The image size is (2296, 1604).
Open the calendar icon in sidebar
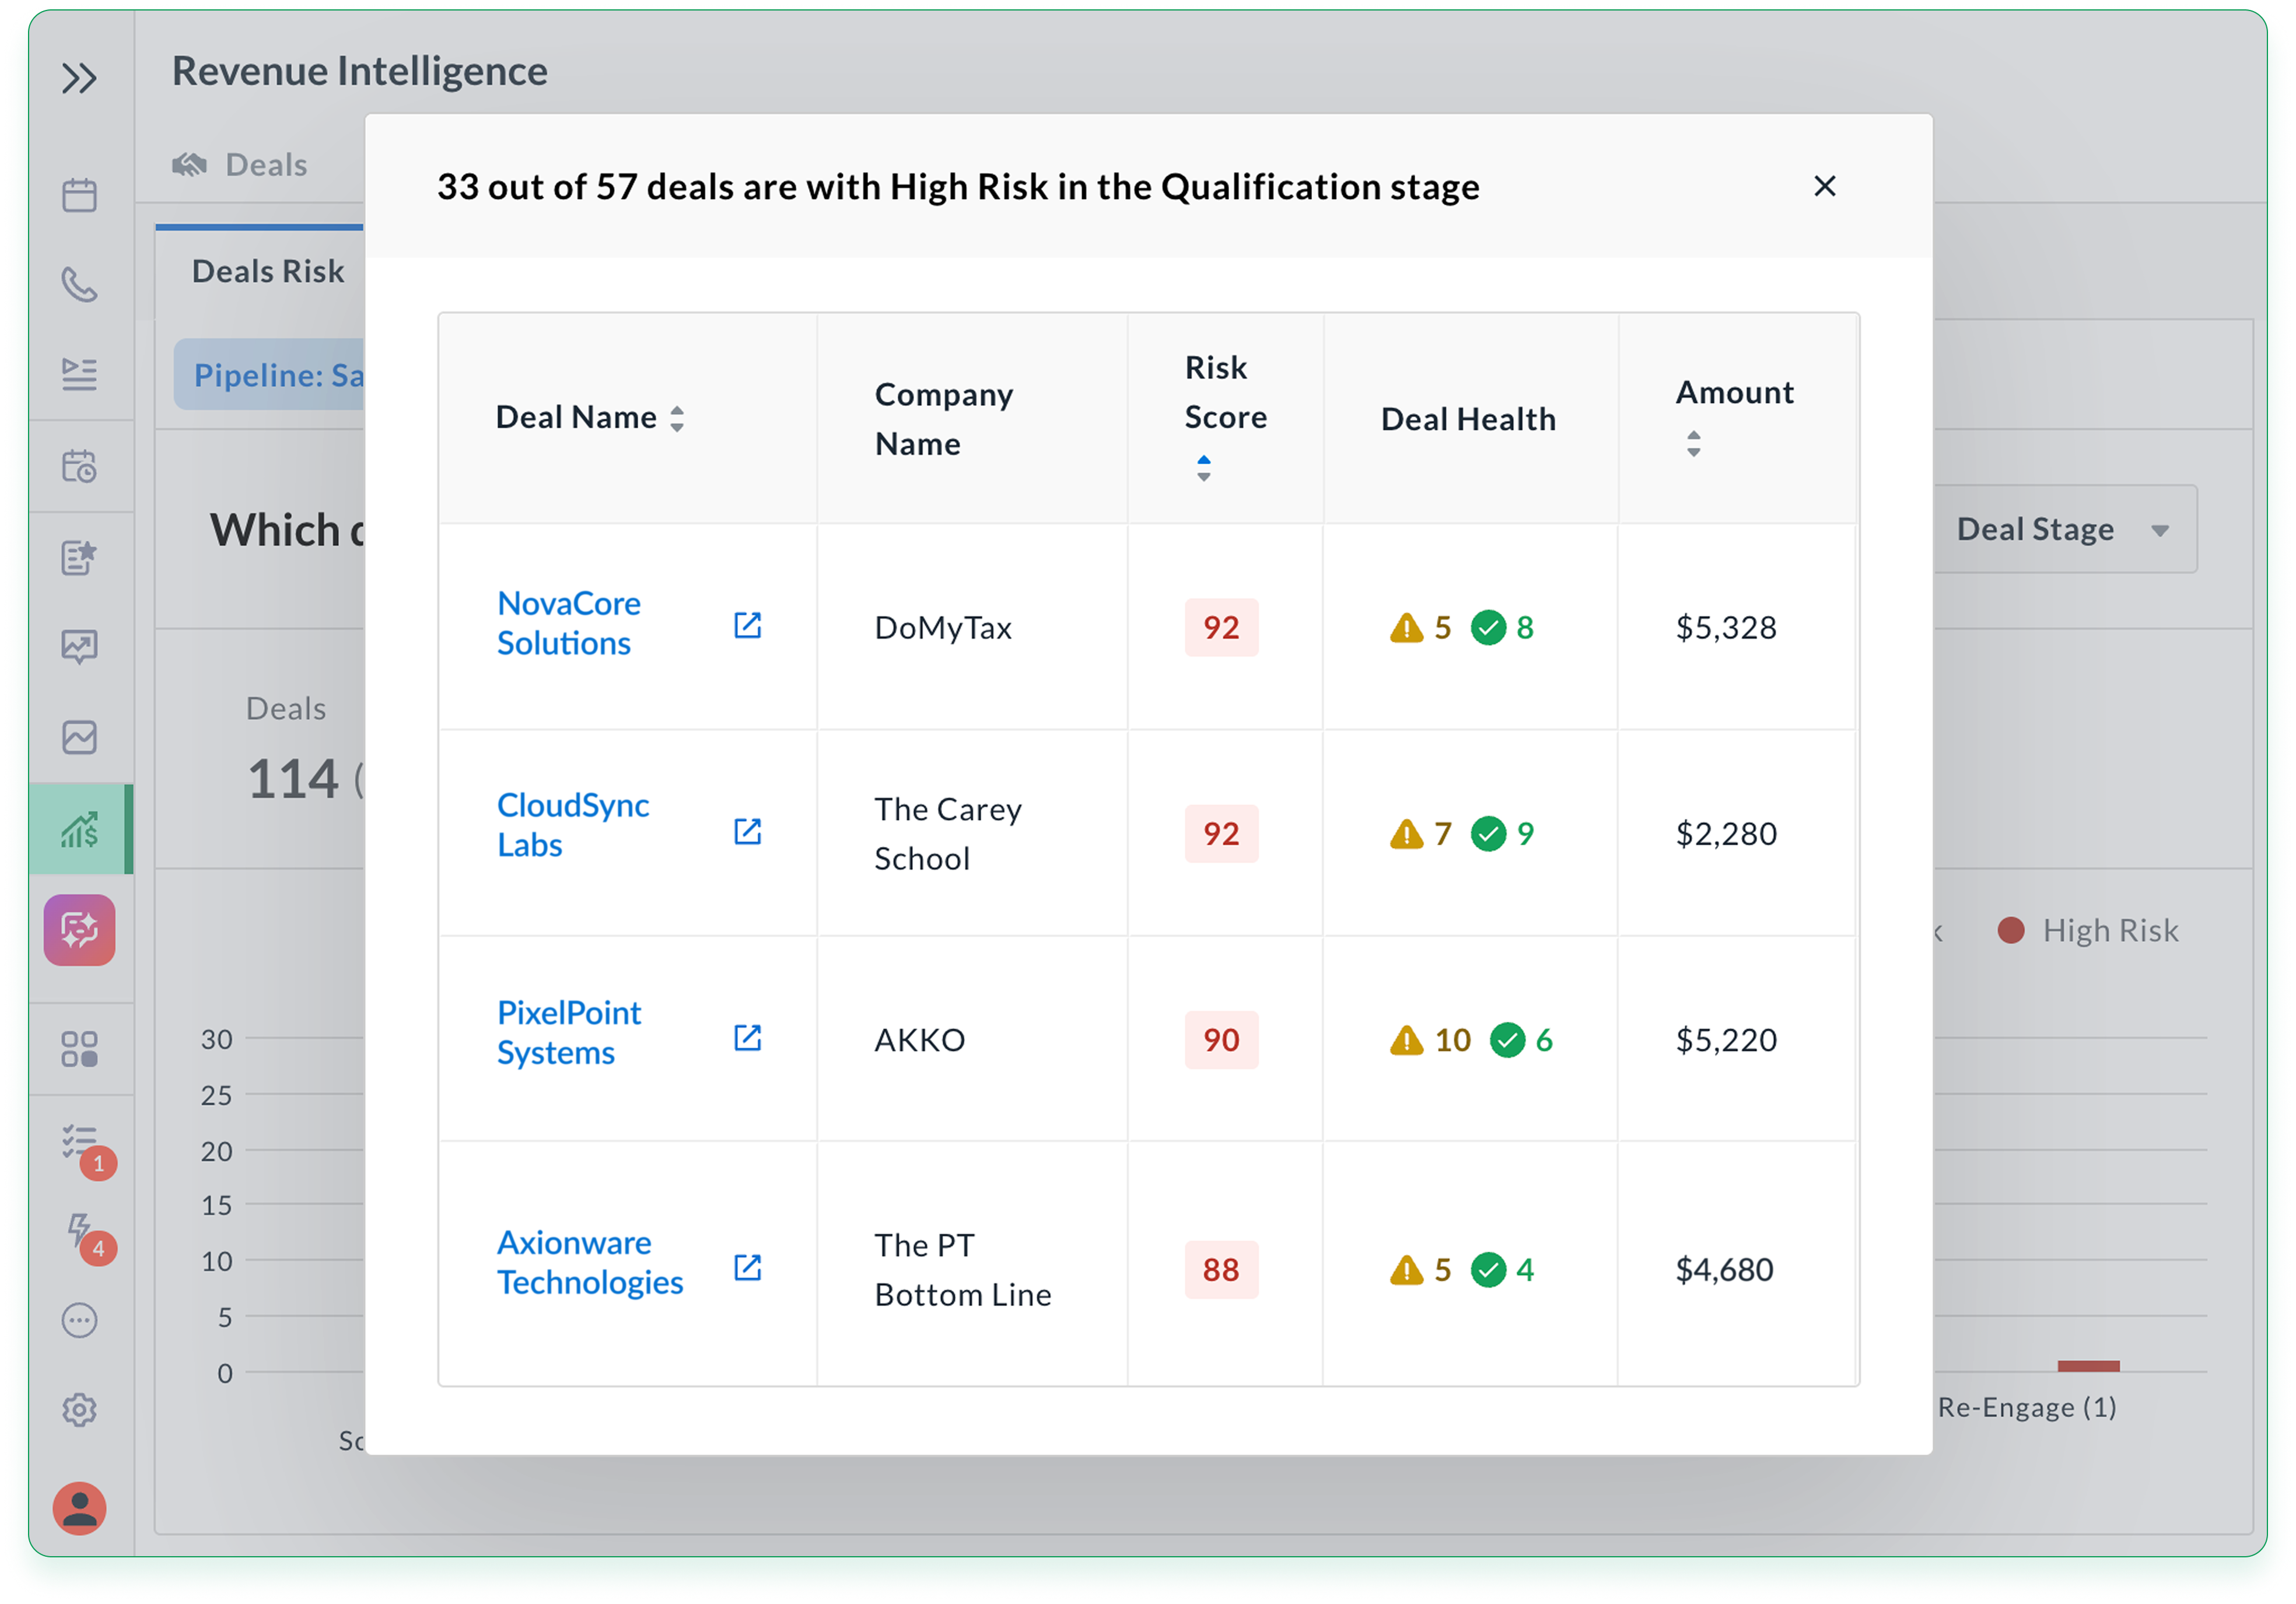[x=79, y=195]
